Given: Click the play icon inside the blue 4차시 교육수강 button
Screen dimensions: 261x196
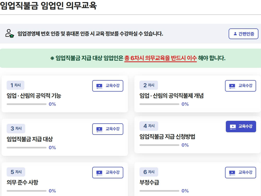Looking at the screenshot, I should click(x=232, y=126).
